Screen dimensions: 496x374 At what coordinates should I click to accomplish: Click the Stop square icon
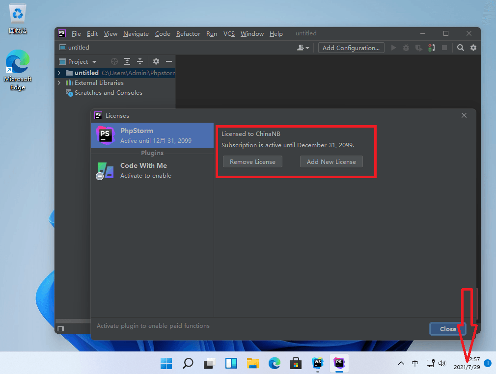pos(444,48)
